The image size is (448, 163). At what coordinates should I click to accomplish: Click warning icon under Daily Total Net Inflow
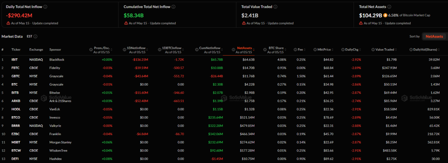pyautogui.click(x=8, y=23)
